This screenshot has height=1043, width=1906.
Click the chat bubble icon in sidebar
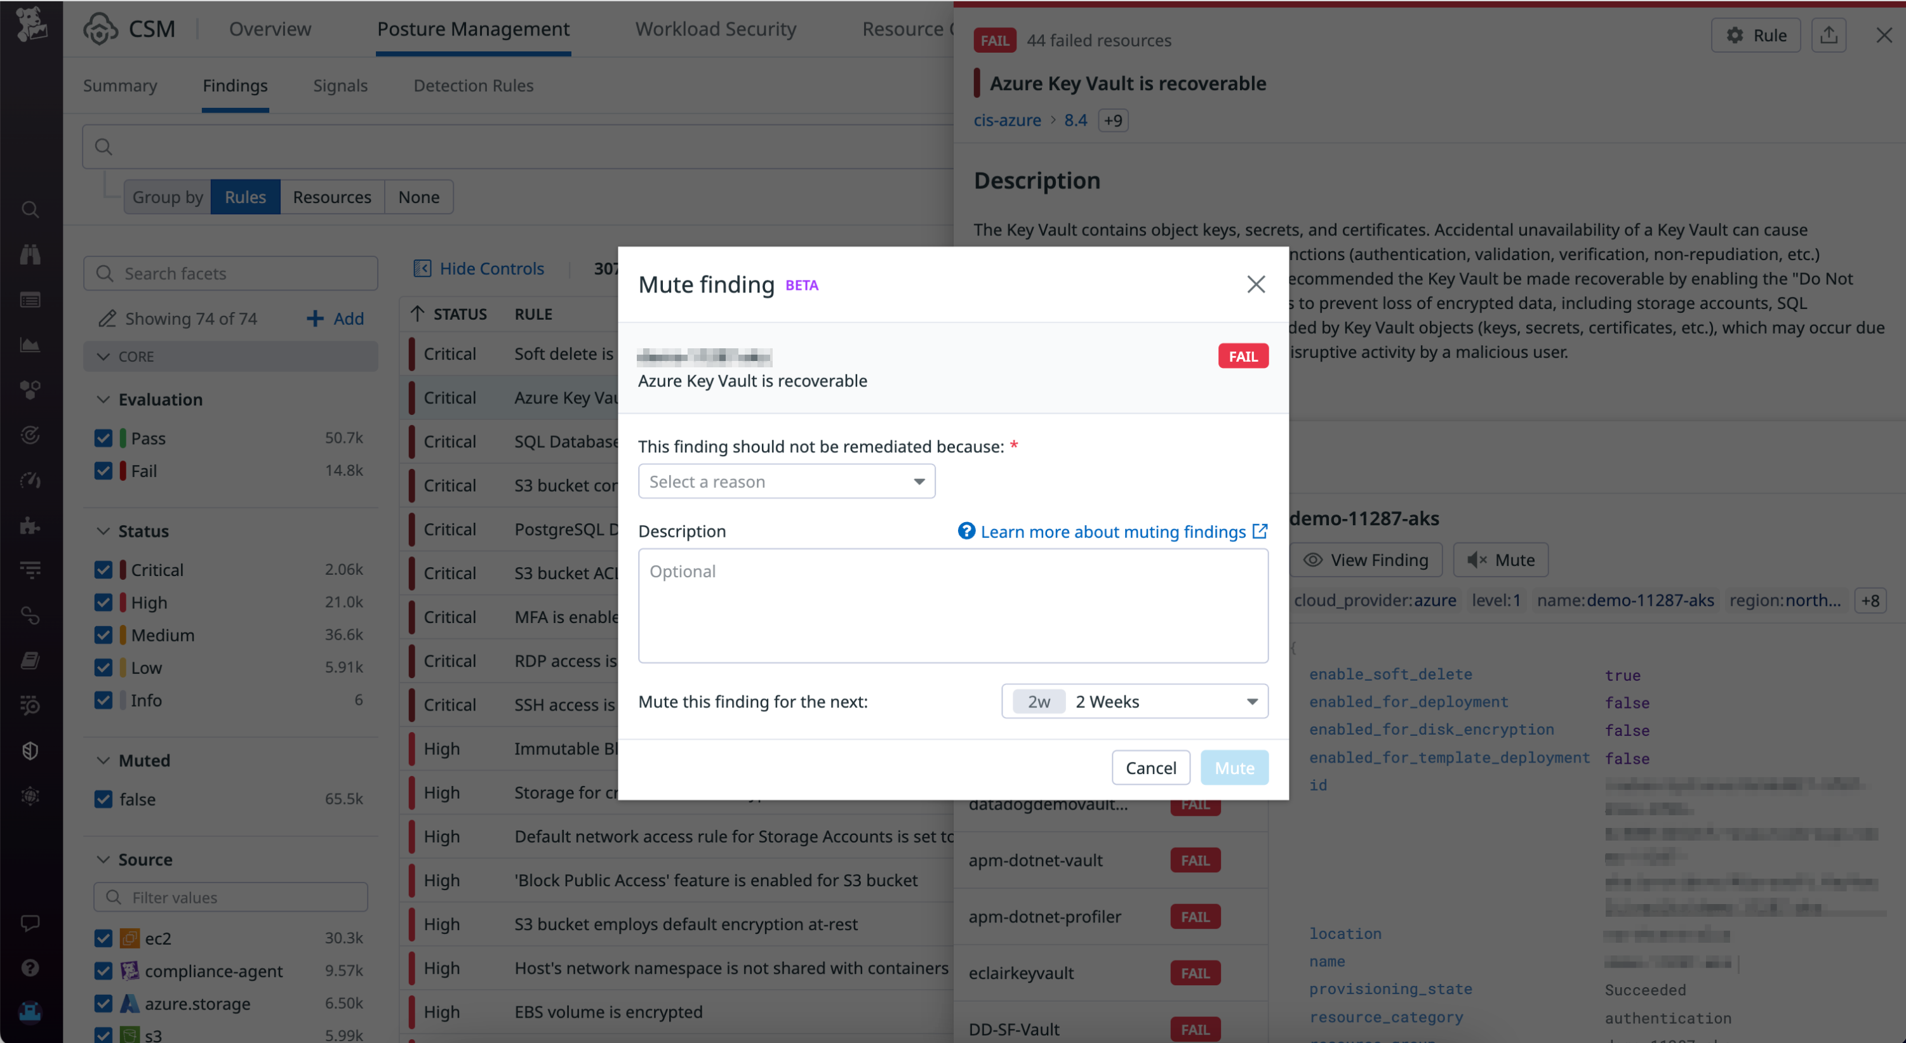coord(30,922)
